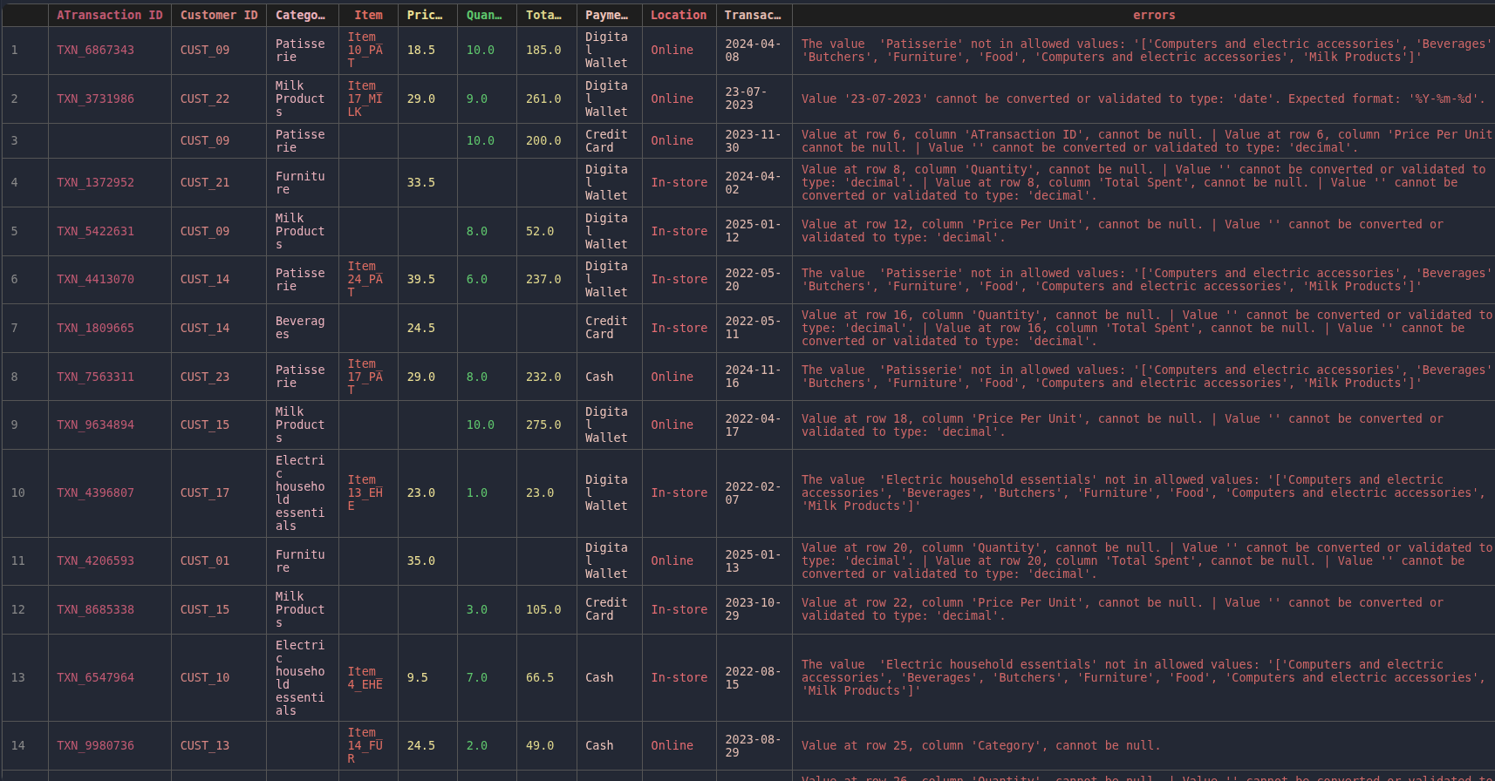Select the date cell 2023-11-30
The width and height of the screenshot is (1495, 781).
[753, 140]
